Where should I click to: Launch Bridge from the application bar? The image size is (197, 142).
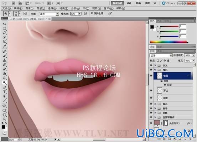[x=13, y=3]
